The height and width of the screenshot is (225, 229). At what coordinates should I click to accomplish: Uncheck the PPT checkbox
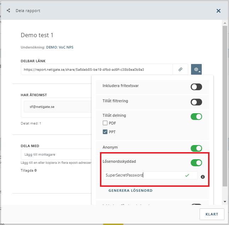105,132
